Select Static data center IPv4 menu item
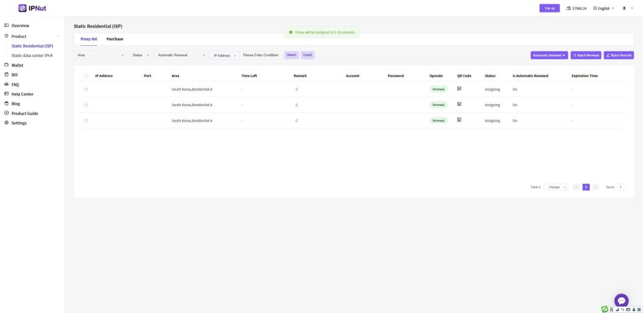 tap(32, 55)
